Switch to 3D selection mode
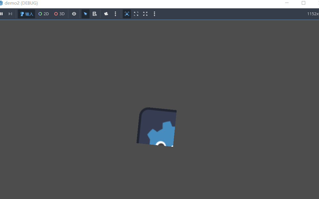319x199 pixels. click(x=59, y=14)
